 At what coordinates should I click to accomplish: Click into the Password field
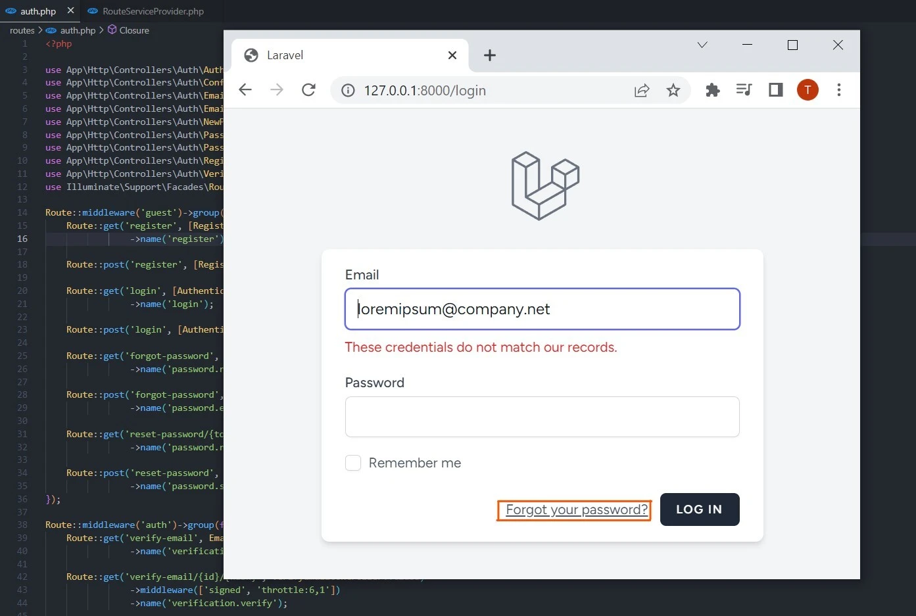(542, 417)
